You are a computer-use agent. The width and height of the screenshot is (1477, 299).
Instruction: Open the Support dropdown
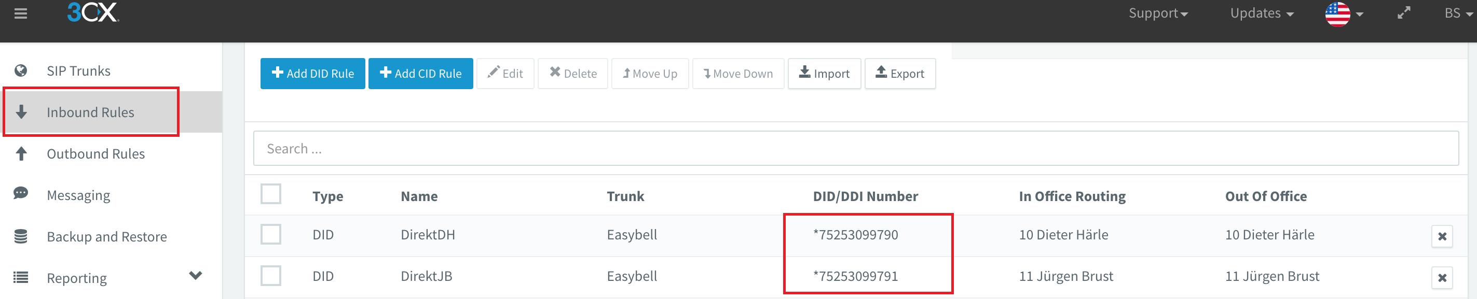(x=1158, y=13)
